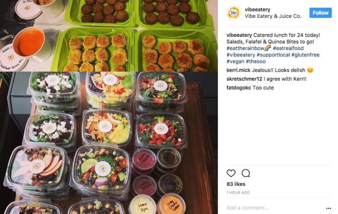Image resolution: width=338 pixels, height=214 pixels.
Task: Click the catered lunch post photo
Action: coord(109,107)
